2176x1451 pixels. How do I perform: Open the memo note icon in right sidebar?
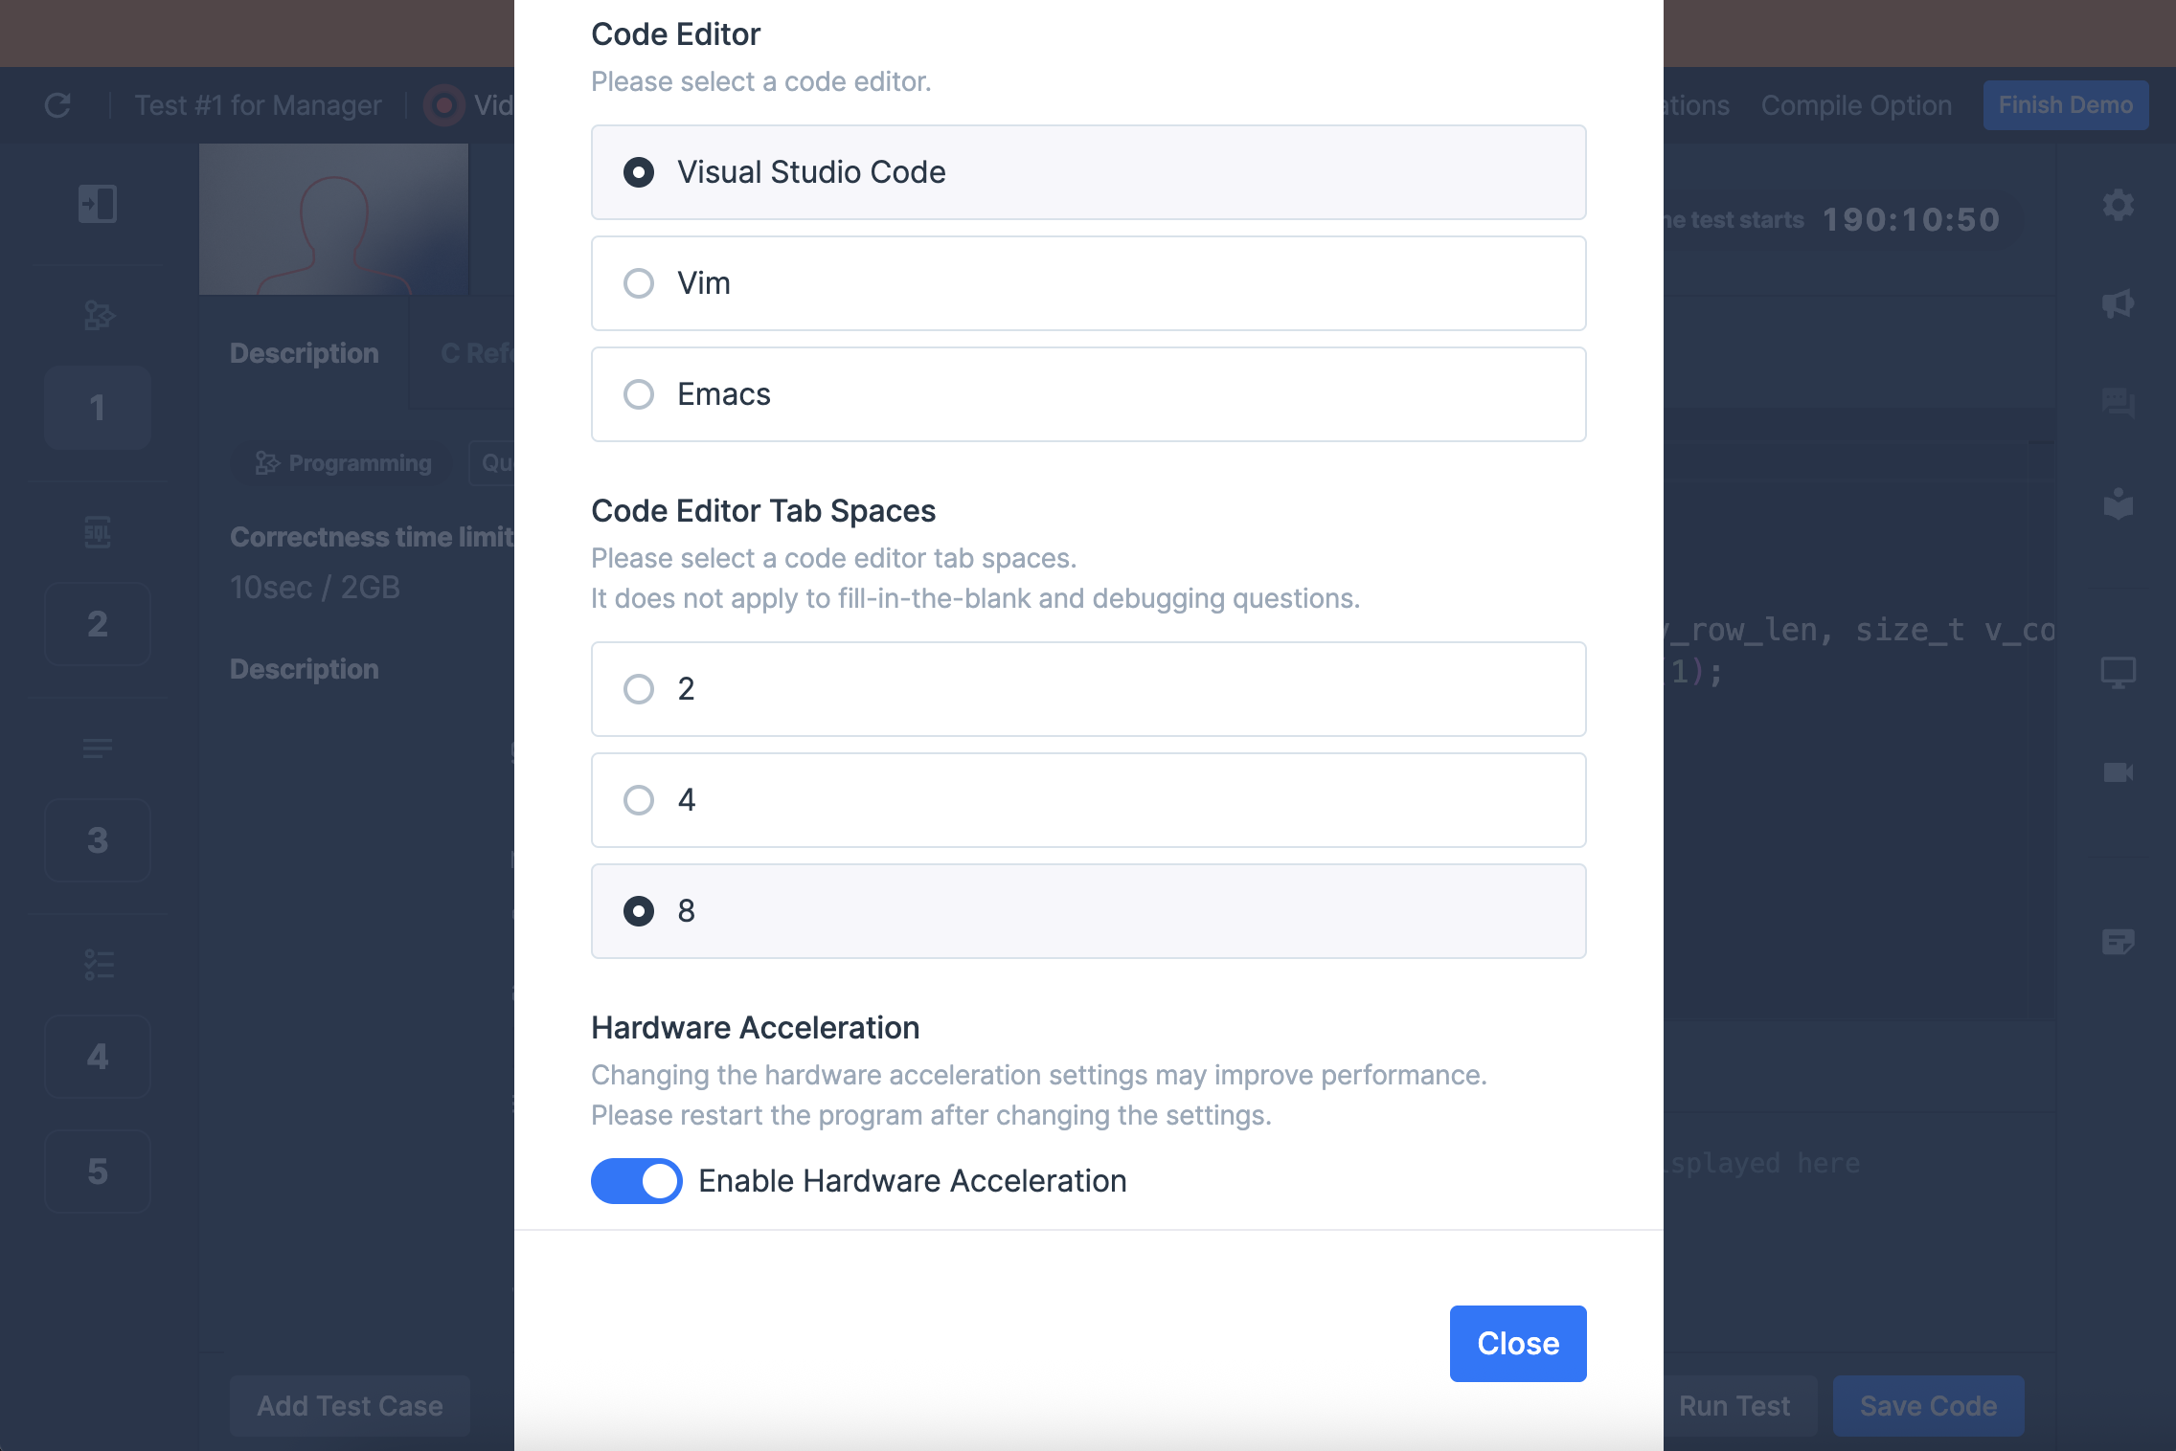pyautogui.click(x=2118, y=942)
